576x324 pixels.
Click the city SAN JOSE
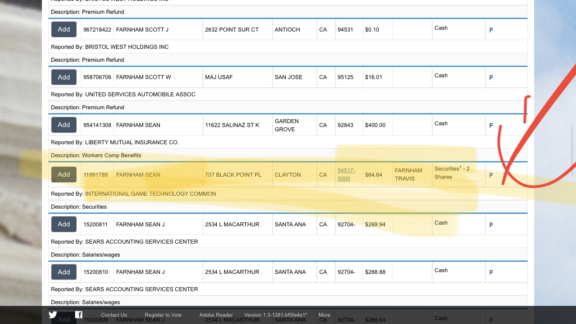[x=288, y=77]
